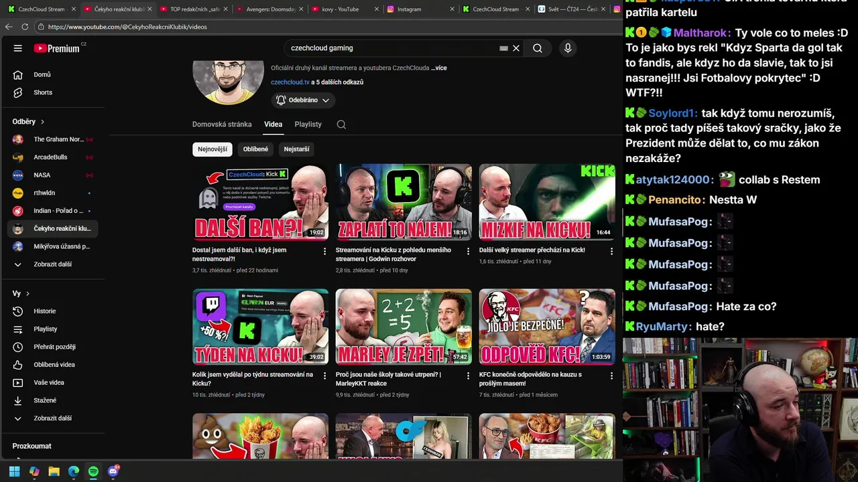Expand Odběry section chevron
The image size is (858, 482).
point(42,122)
